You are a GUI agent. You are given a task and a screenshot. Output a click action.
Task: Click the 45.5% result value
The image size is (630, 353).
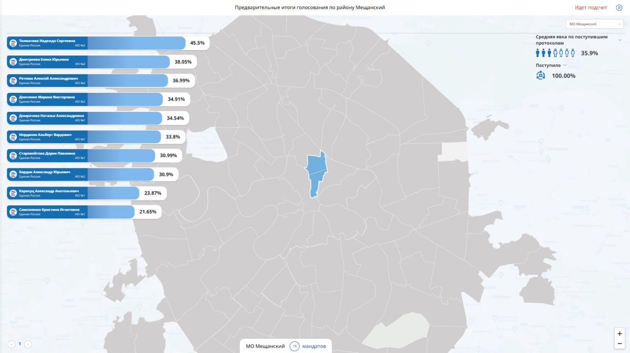197,43
